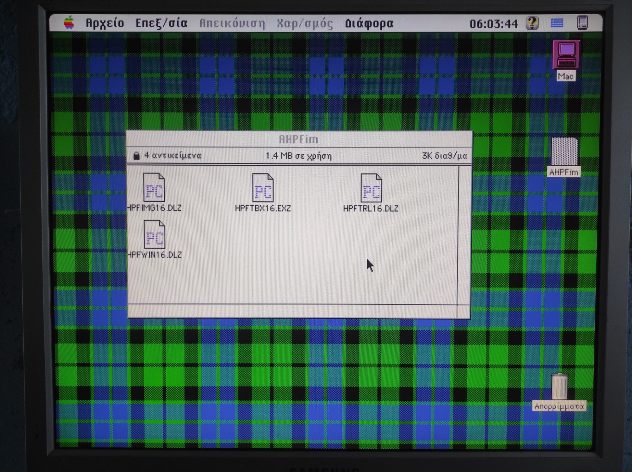Select the HPFTBX16.EXZ file icon

pos(263,188)
